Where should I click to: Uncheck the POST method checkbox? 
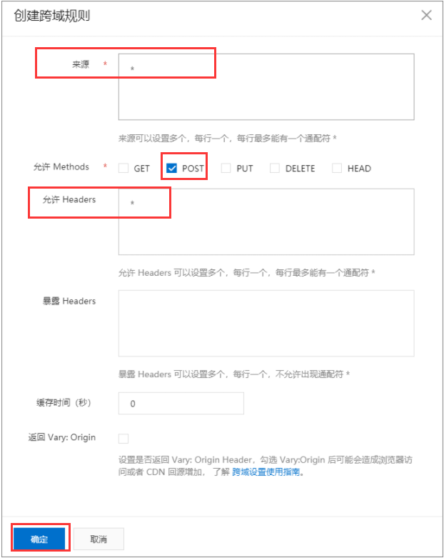172,168
